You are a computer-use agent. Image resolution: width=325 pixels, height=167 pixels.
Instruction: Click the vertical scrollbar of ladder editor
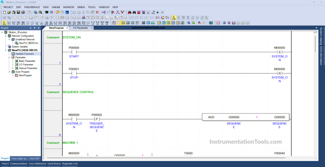pyautogui.click(x=316, y=75)
